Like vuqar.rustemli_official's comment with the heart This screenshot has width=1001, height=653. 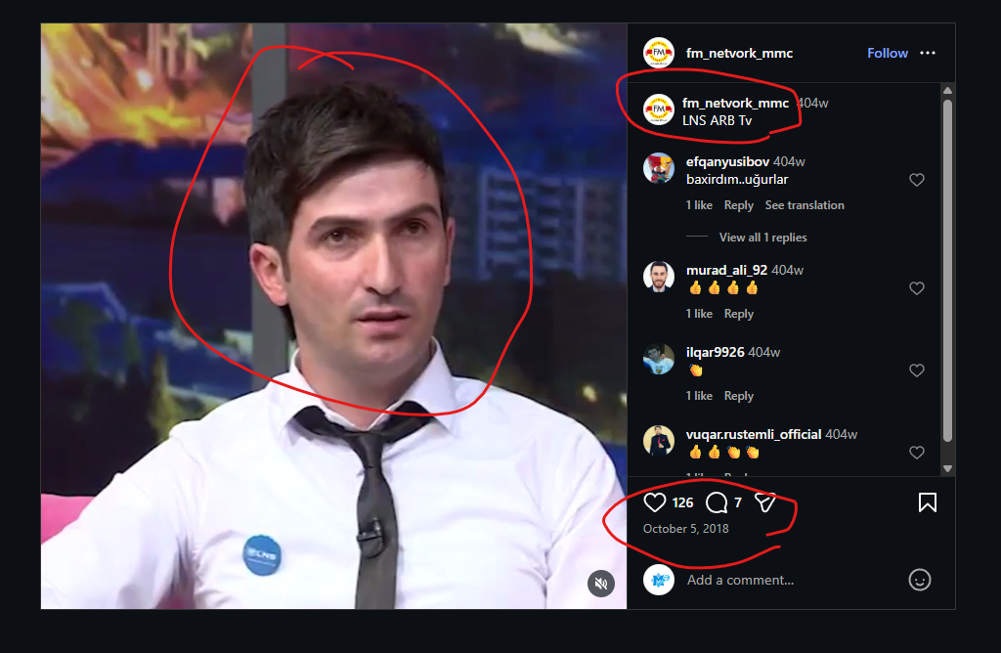click(917, 453)
